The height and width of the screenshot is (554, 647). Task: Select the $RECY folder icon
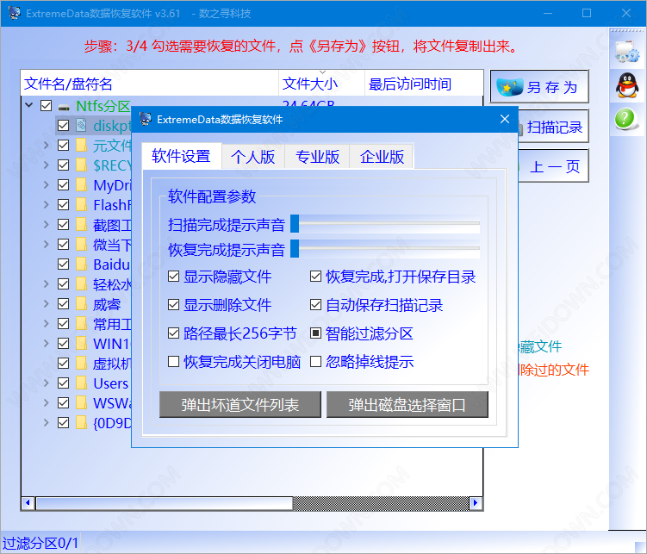pos(81,165)
